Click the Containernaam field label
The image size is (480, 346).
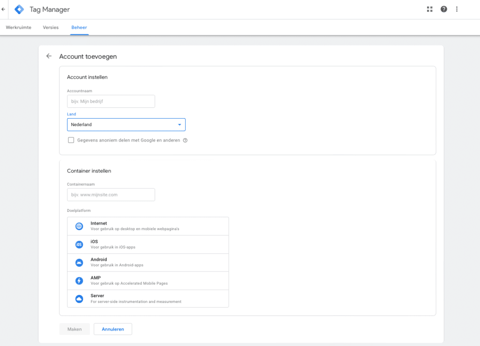(x=81, y=184)
